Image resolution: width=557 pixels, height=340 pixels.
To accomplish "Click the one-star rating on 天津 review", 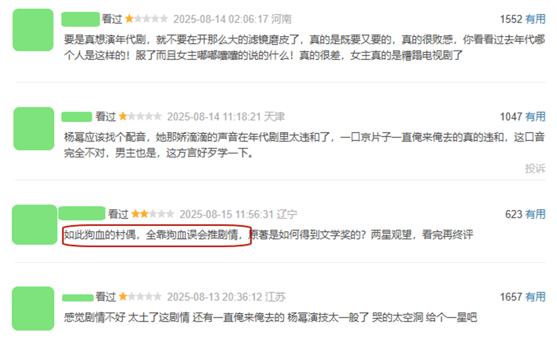I will 140,116.
